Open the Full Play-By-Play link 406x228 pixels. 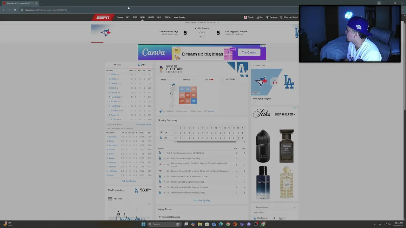pyautogui.click(x=202, y=200)
